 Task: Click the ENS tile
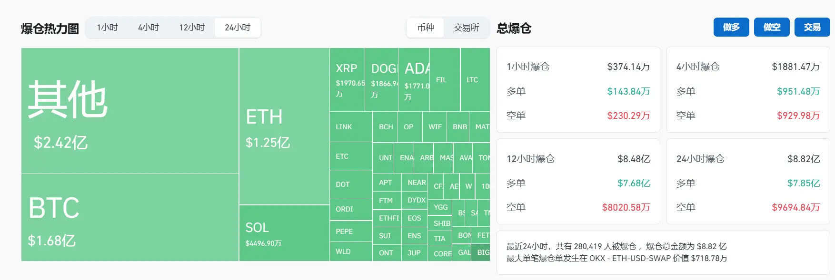(415, 236)
